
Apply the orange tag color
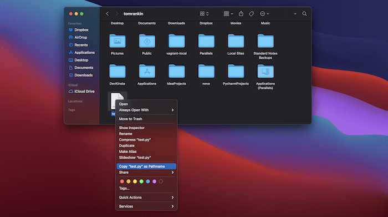[x=129, y=181]
